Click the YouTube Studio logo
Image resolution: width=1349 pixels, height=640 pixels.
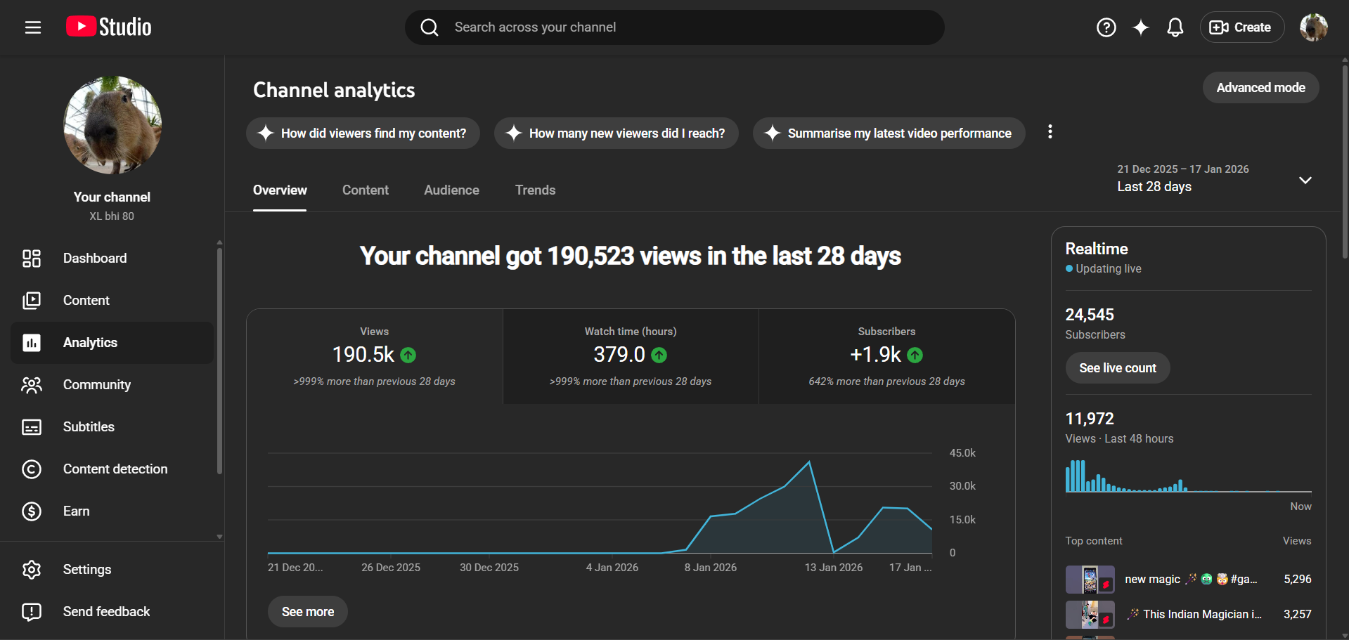point(109,27)
